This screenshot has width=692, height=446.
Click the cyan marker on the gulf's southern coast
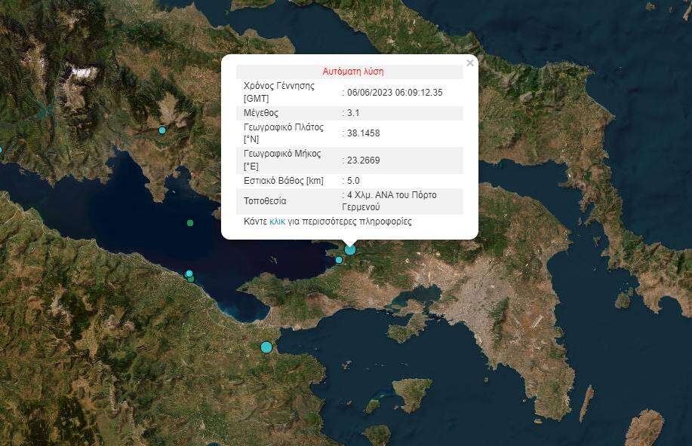click(x=189, y=273)
